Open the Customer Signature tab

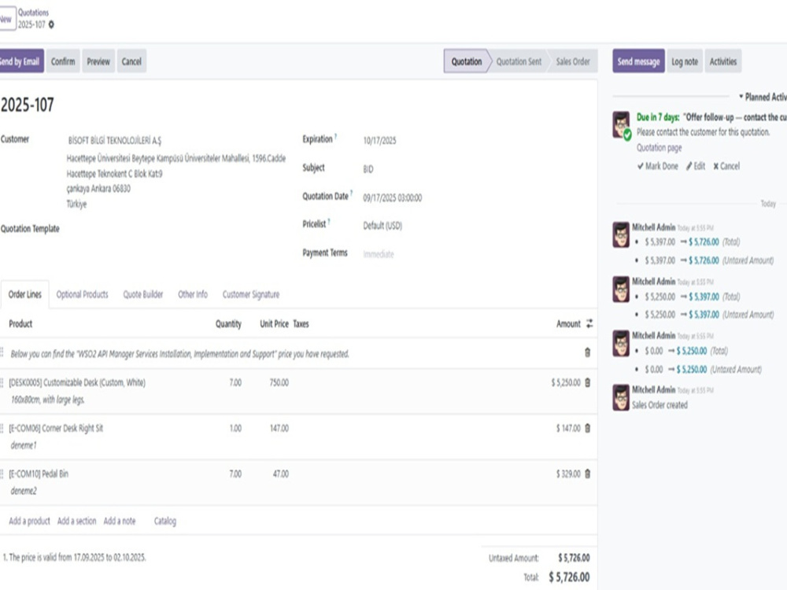pos(252,294)
